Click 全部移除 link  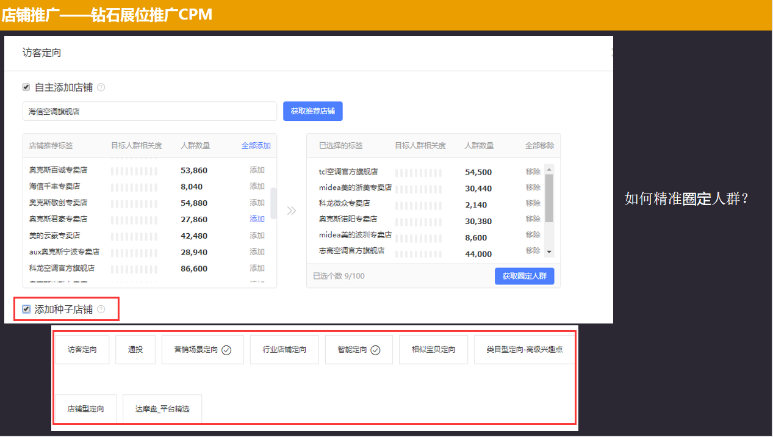(x=540, y=146)
